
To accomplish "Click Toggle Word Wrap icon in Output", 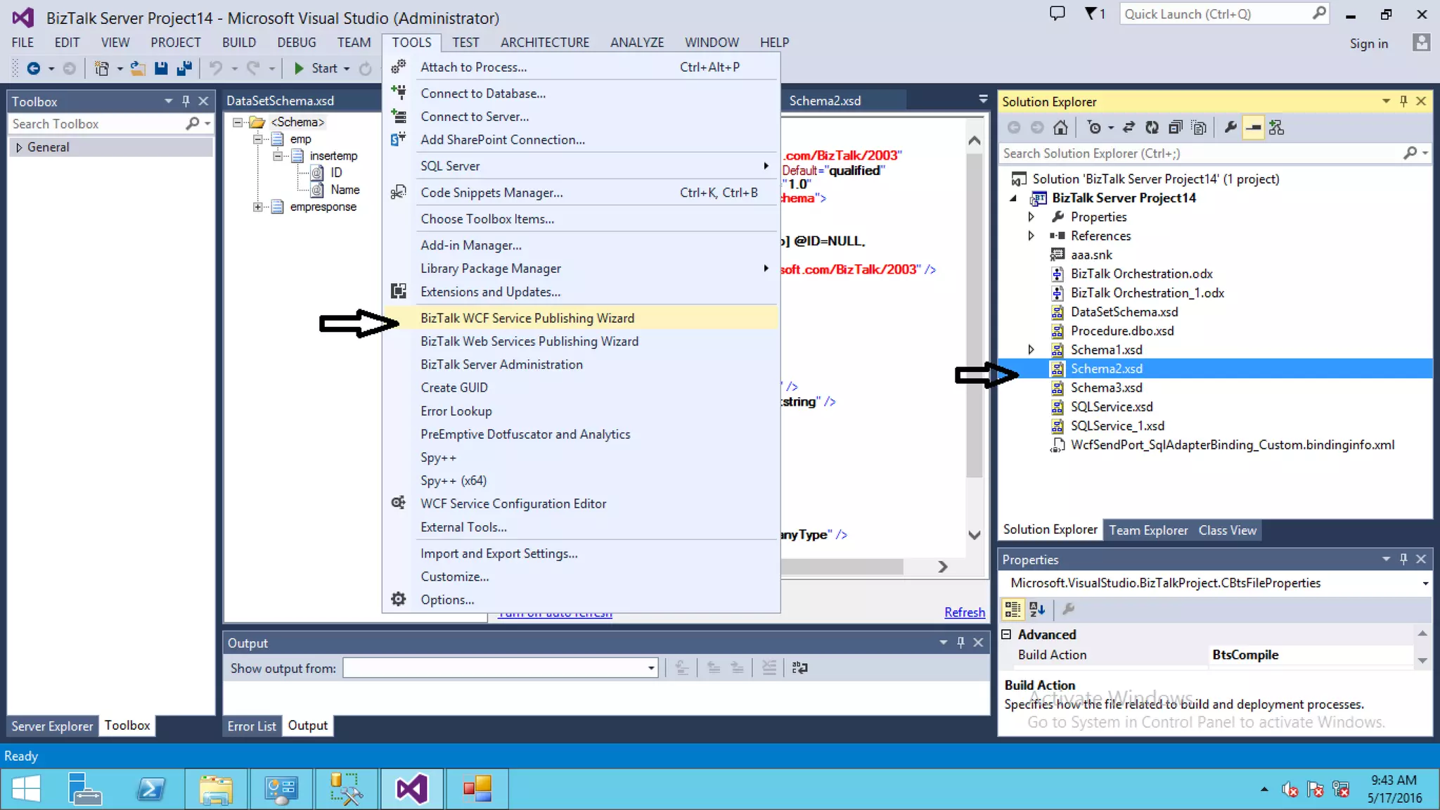I will 799,668.
